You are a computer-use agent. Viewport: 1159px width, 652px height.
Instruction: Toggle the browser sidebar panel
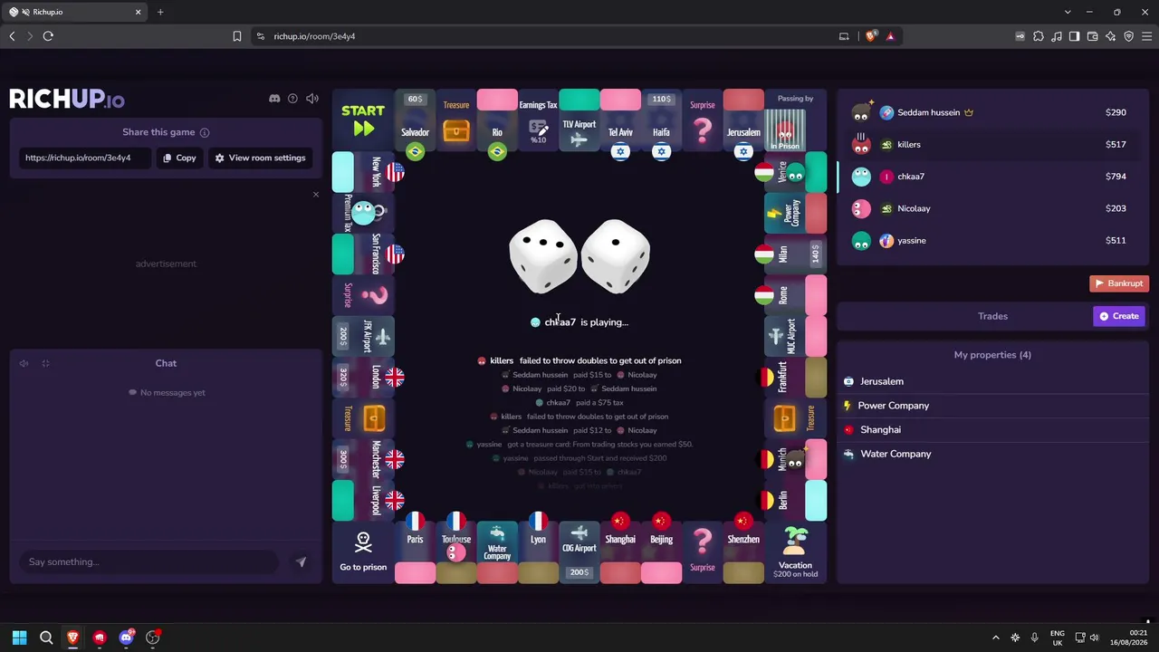tap(1074, 36)
